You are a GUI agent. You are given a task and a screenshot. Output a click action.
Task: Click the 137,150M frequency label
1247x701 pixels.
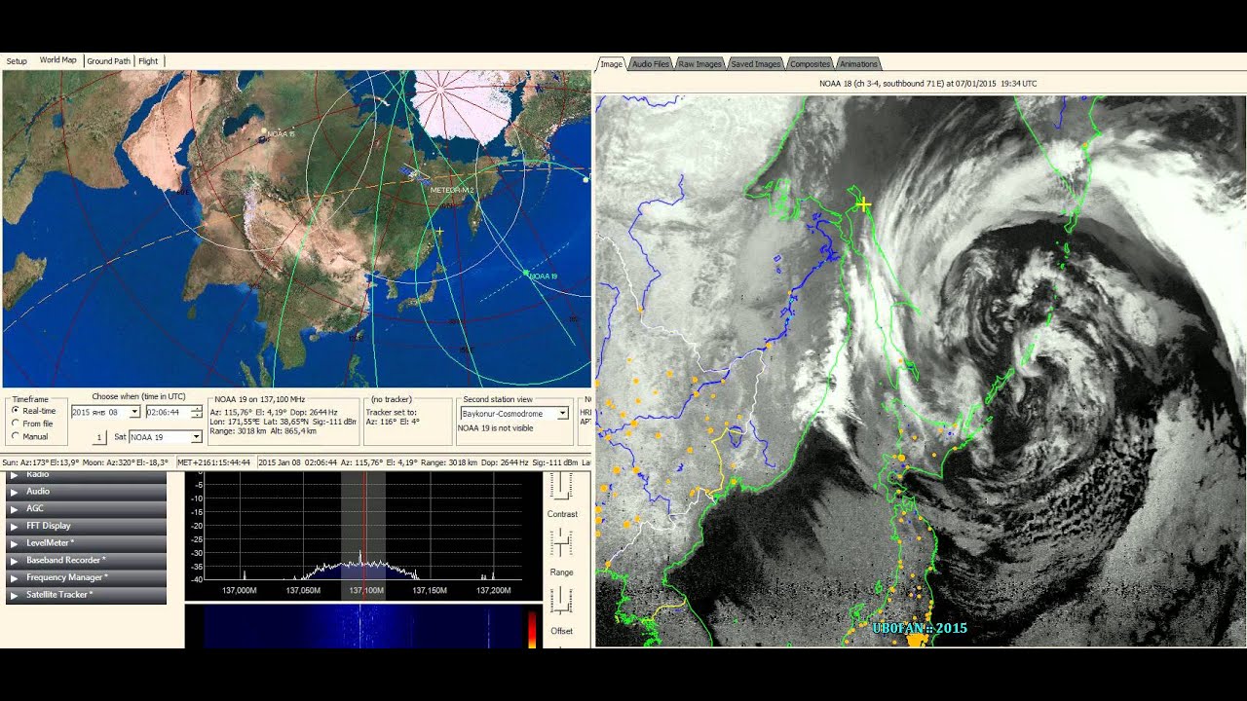(430, 590)
